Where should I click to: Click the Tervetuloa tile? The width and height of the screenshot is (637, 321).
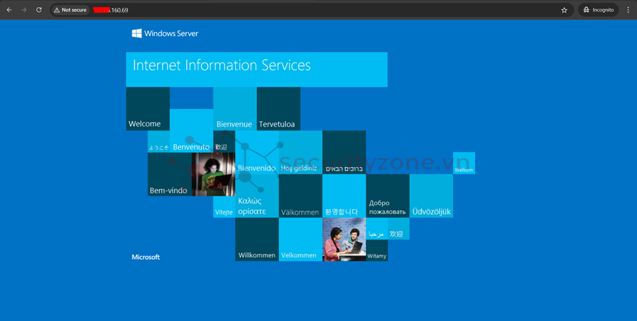click(279, 109)
